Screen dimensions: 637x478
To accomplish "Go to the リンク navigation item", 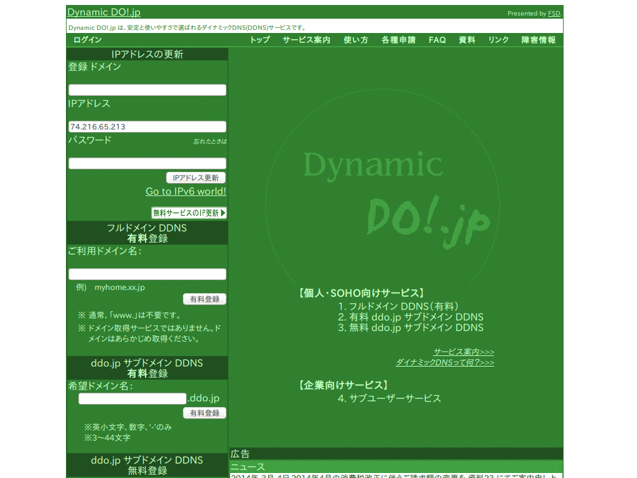I will click(x=498, y=40).
